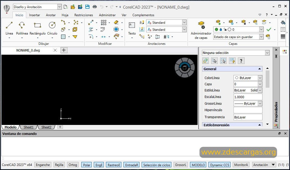Open the Anotar ribbon tab
Viewport: 290px width, 170px height.
51,15
